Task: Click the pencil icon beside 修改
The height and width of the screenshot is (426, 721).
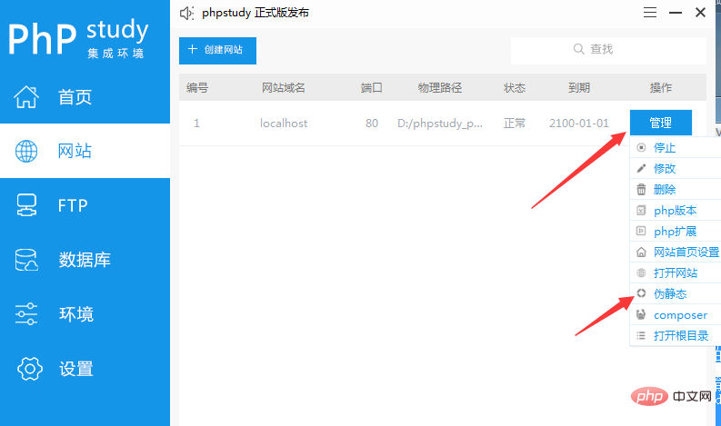Action: (x=641, y=168)
